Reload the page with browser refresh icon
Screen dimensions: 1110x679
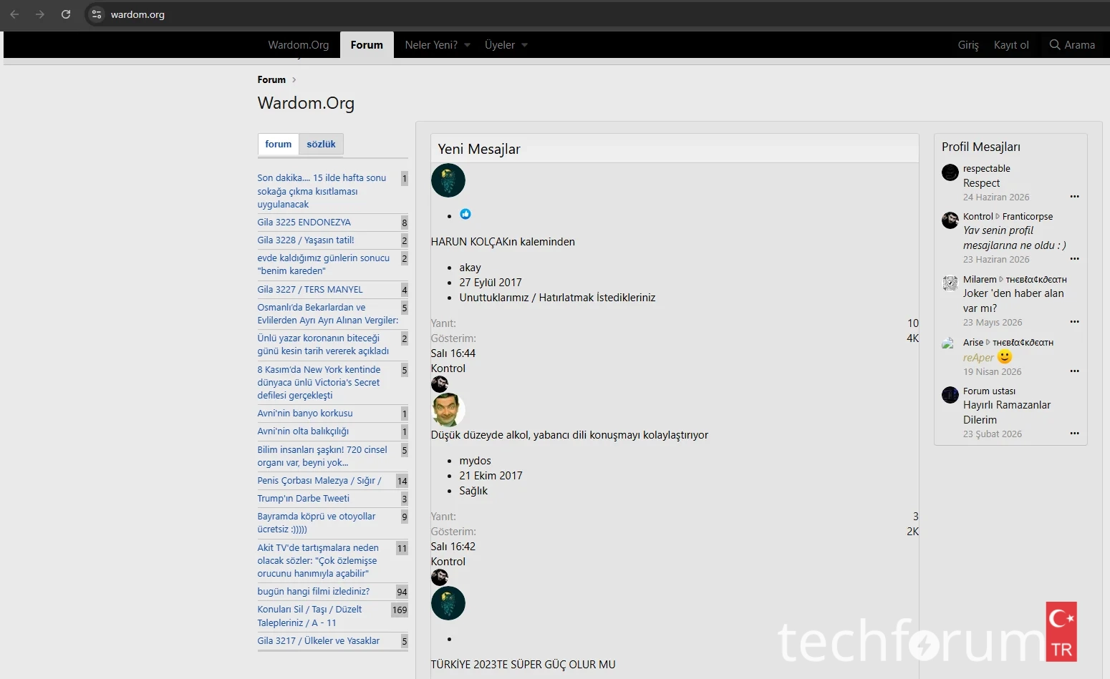[x=66, y=14]
